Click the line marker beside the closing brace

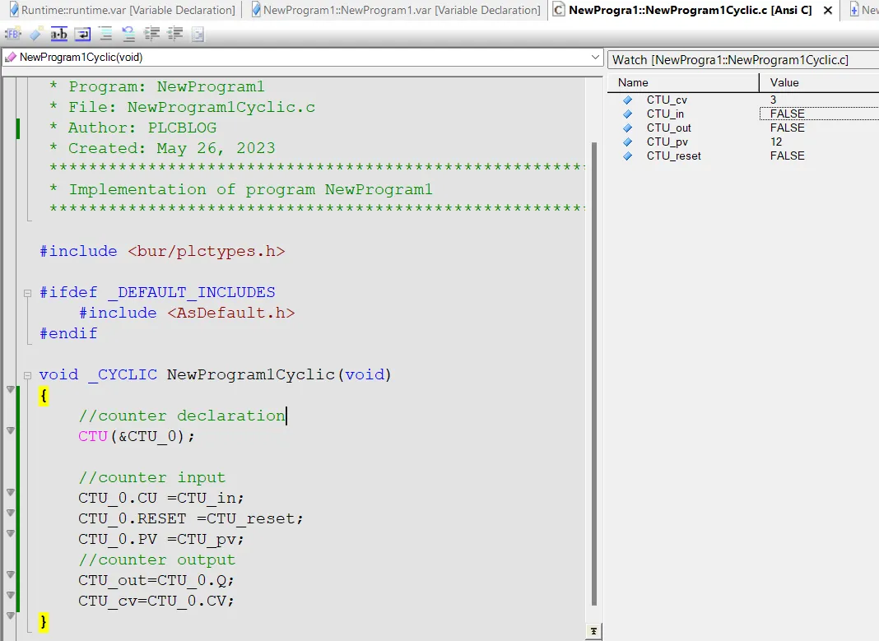coord(10,615)
